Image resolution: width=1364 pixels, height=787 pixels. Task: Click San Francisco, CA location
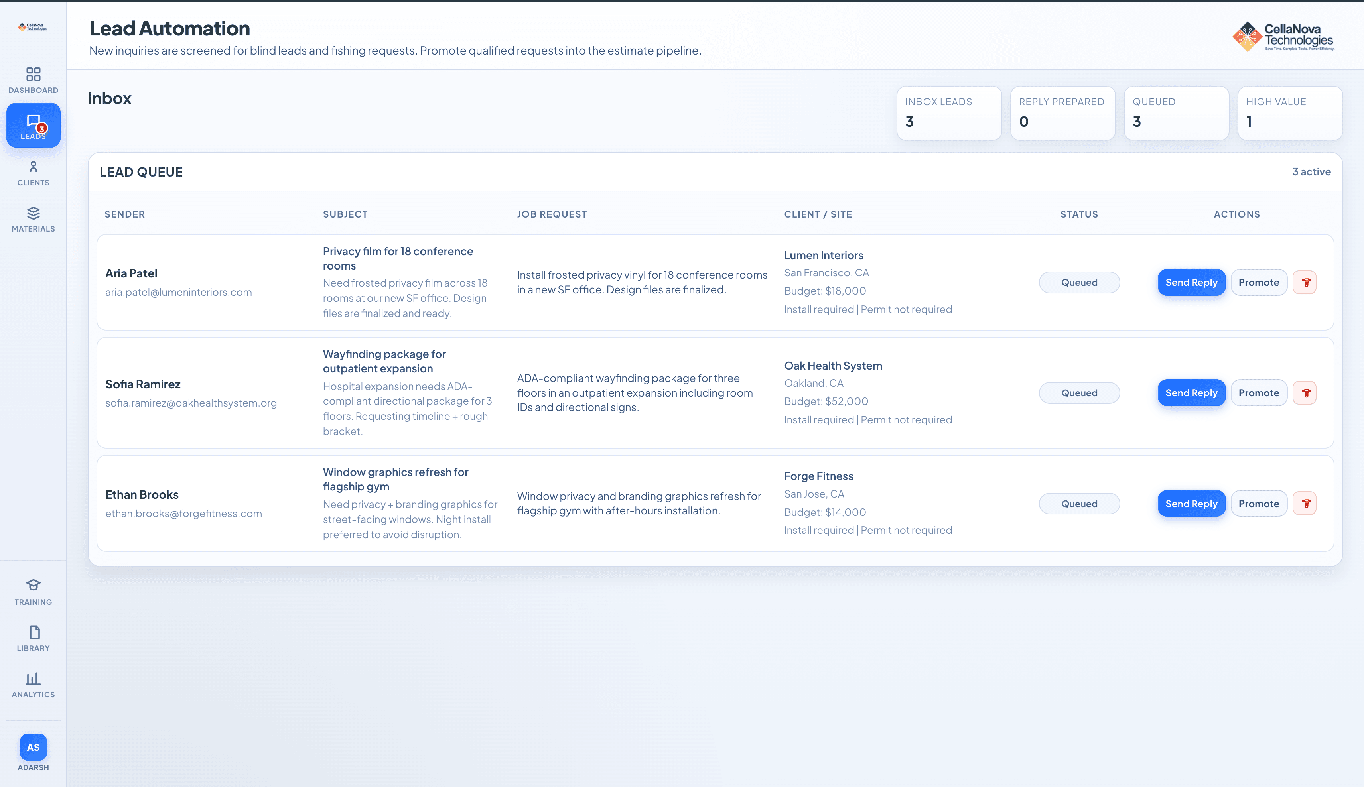pos(826,272)
